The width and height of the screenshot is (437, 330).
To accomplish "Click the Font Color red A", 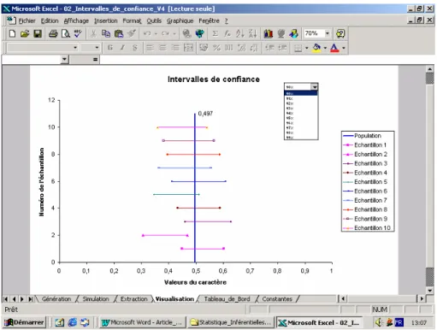I will [x=334, y=48].
